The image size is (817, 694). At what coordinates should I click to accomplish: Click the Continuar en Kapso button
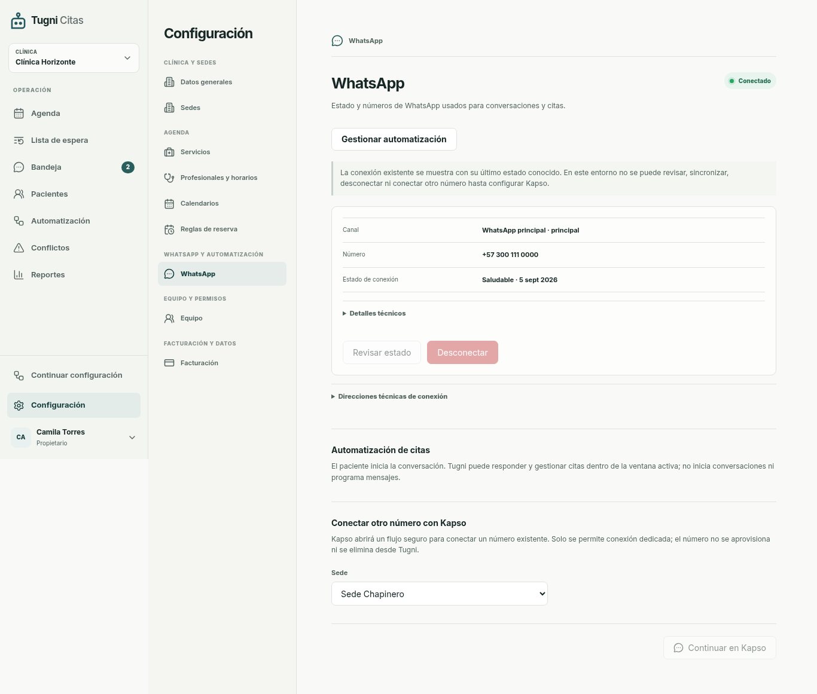(720, 648)
